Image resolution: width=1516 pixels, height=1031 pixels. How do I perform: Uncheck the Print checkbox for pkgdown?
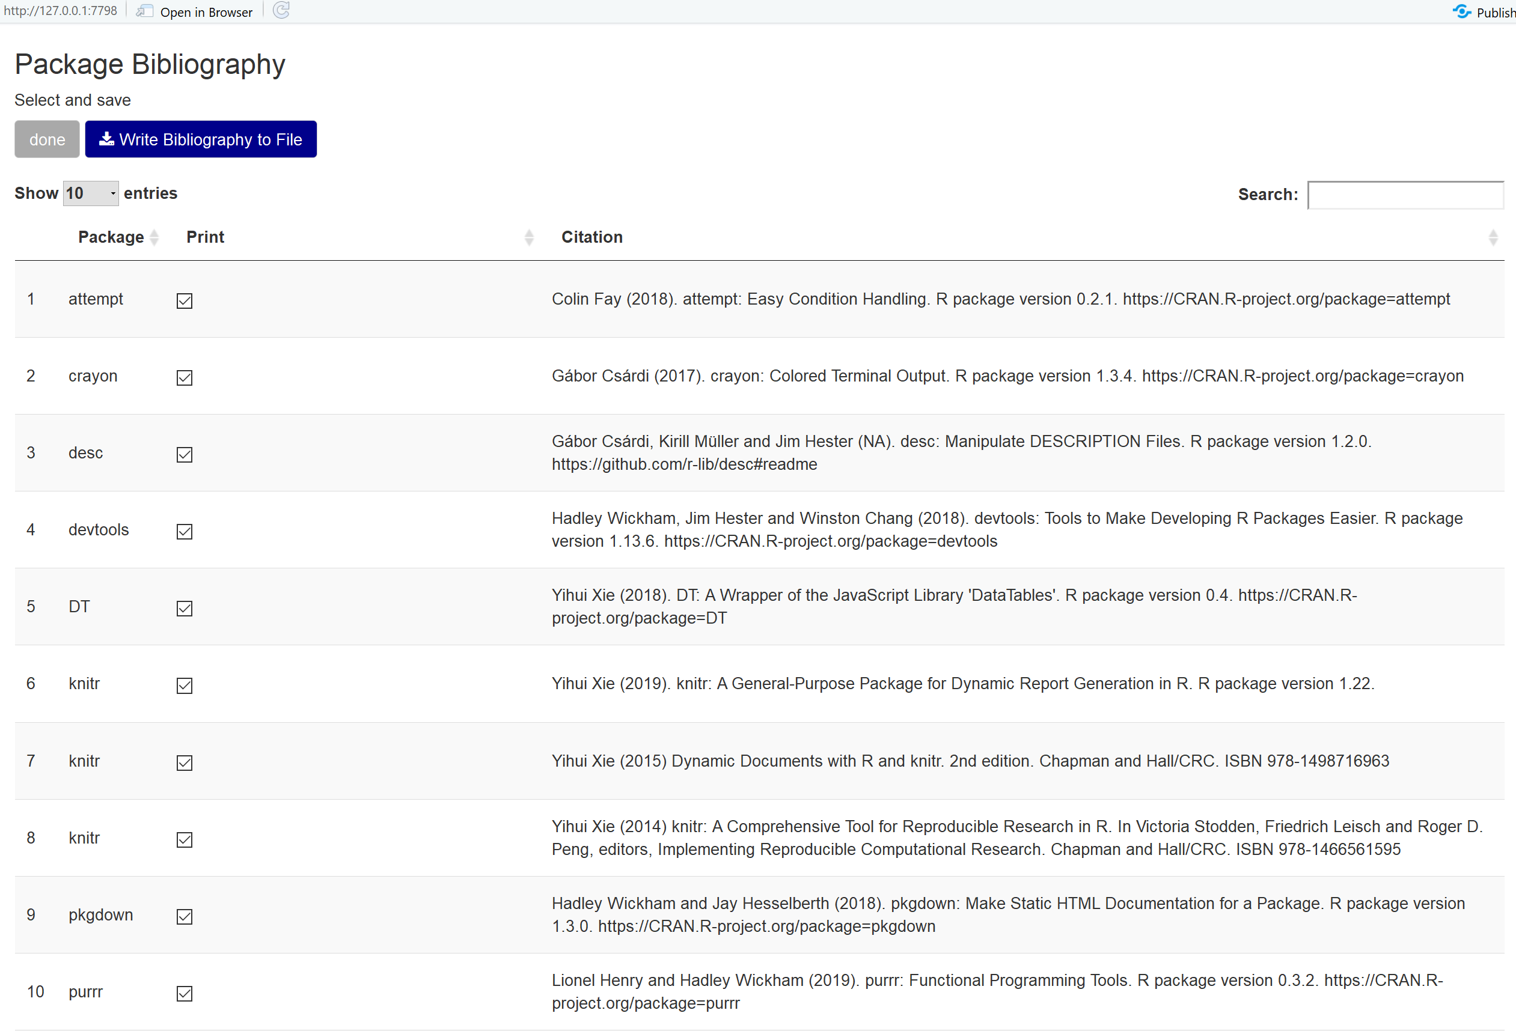pos(185,916)
